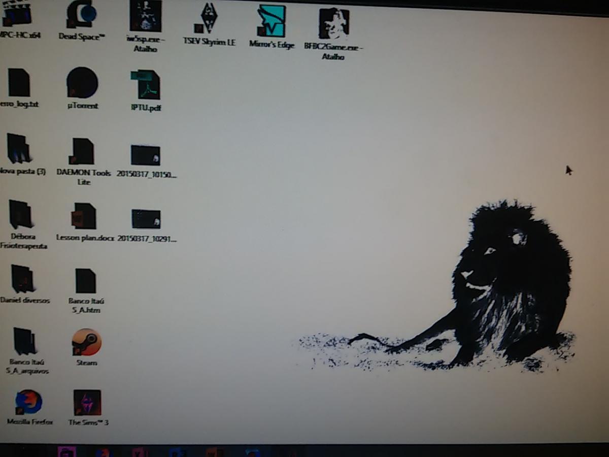Launch the Mirror's Edge shortcut
This screenshot has width=609, height=457.
point(272,21)
